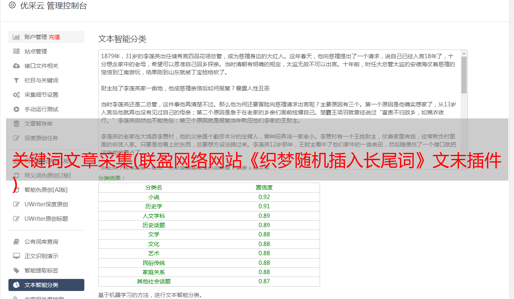Click the 0.92 confidence value
Viewport: 514px width, 299px height.
[264, 197]
